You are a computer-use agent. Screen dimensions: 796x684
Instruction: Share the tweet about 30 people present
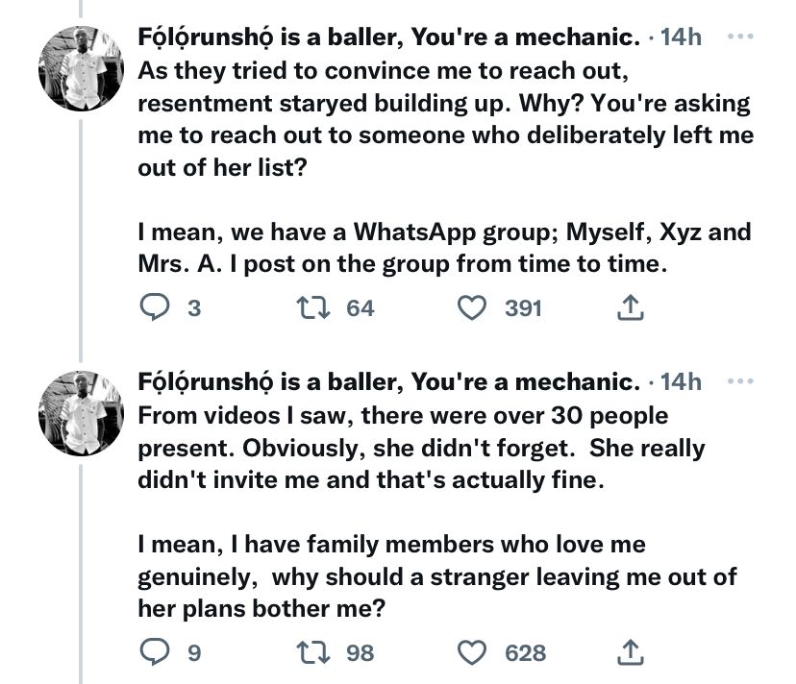[628, 653]
